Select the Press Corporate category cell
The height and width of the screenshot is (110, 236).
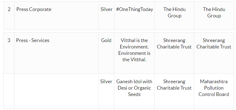(57, 16)
